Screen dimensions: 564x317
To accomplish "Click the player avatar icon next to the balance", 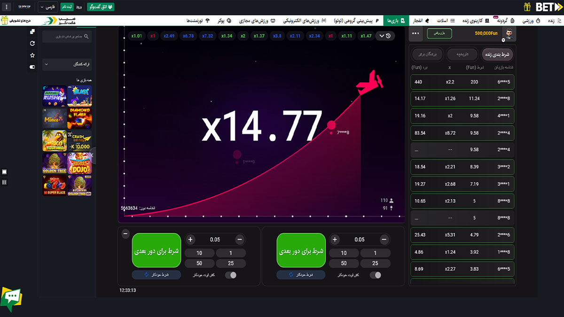I will [x=509, y=33].
